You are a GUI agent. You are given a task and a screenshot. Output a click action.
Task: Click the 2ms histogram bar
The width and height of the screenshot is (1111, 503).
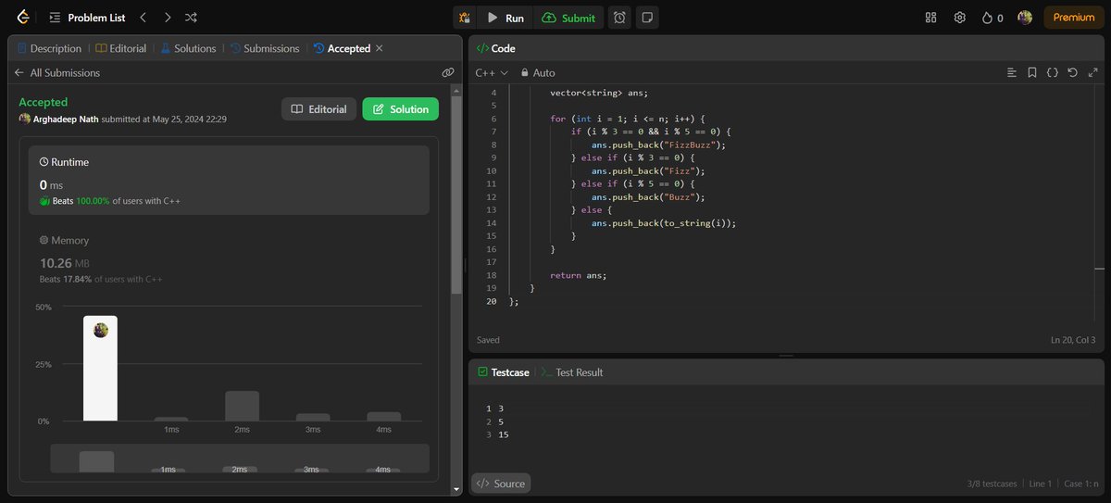coord(243,406)
